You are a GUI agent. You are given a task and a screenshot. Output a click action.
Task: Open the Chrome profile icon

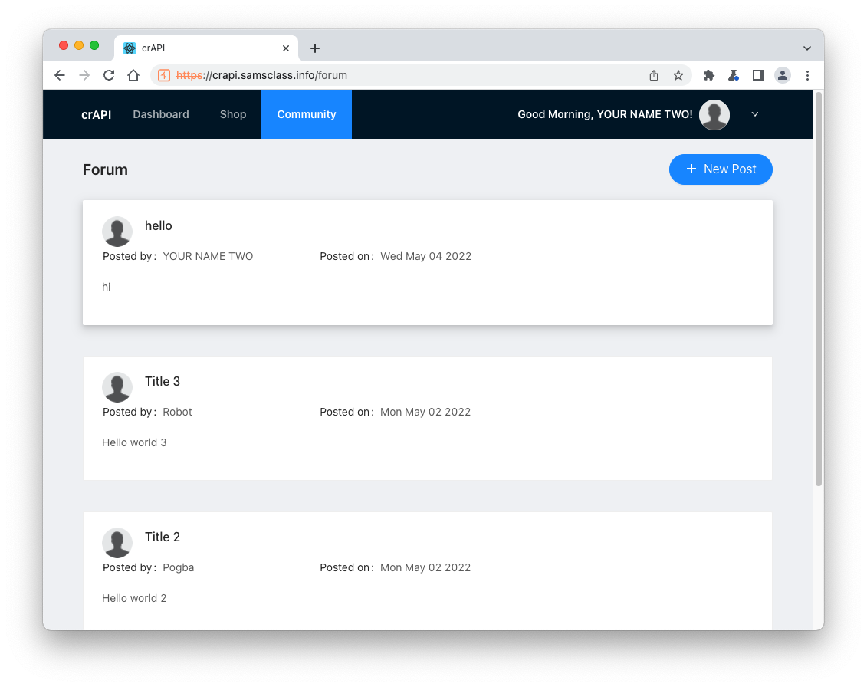783,75
